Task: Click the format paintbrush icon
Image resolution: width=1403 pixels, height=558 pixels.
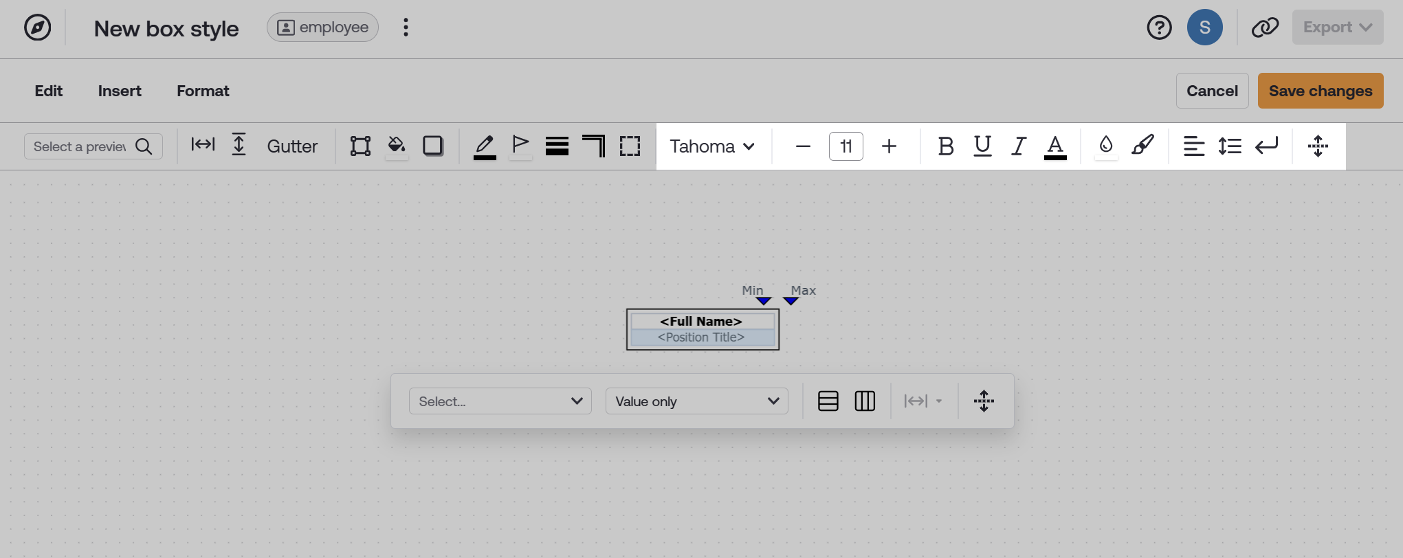Action: [1142, 145]
